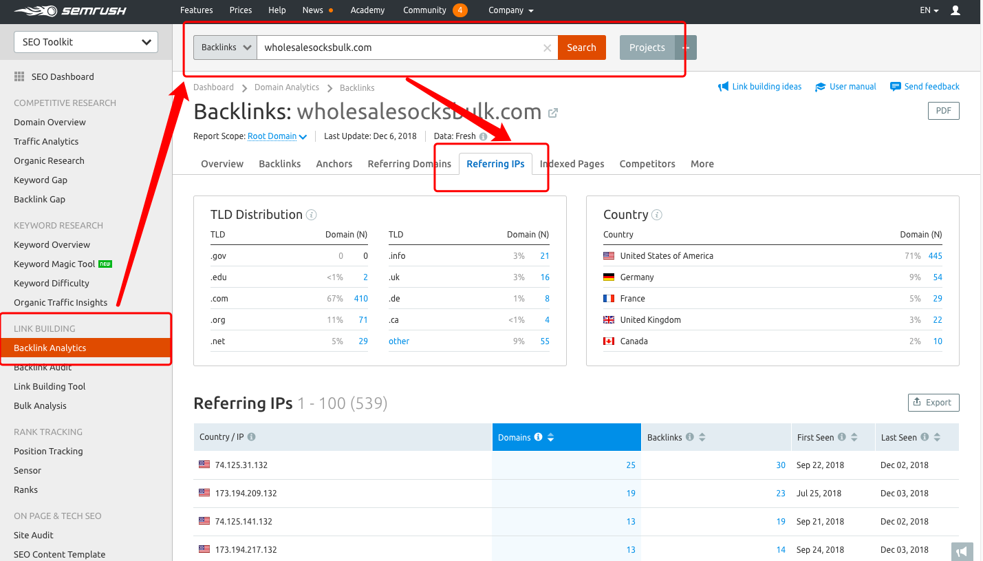Screen dimensions: 983x561
Task: Open the Backlinks search type dropdown
Action: (x=225, y=47)
